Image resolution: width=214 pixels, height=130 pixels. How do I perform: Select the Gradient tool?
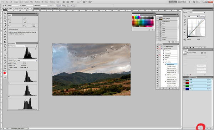pos(5,42)
